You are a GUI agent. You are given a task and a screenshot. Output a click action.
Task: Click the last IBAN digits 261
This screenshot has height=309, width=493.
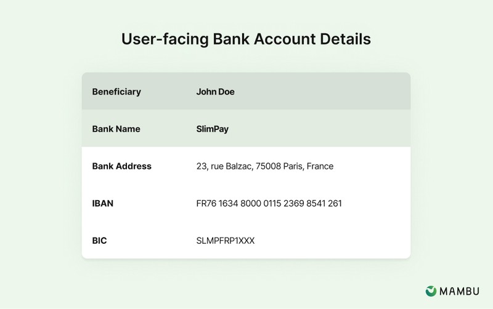pyautogui.click(x=335, y=204)
